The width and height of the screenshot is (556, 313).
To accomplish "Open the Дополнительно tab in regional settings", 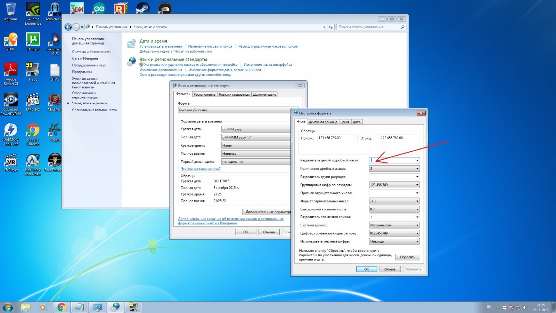I will (x=264, y=95).
